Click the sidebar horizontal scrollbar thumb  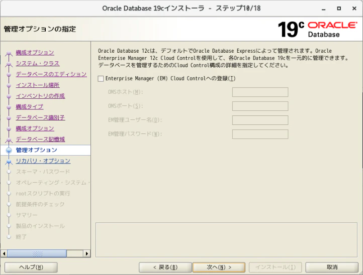click(37, 253)
